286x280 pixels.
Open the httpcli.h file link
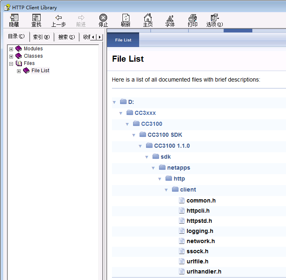click(x=198, y=211)
